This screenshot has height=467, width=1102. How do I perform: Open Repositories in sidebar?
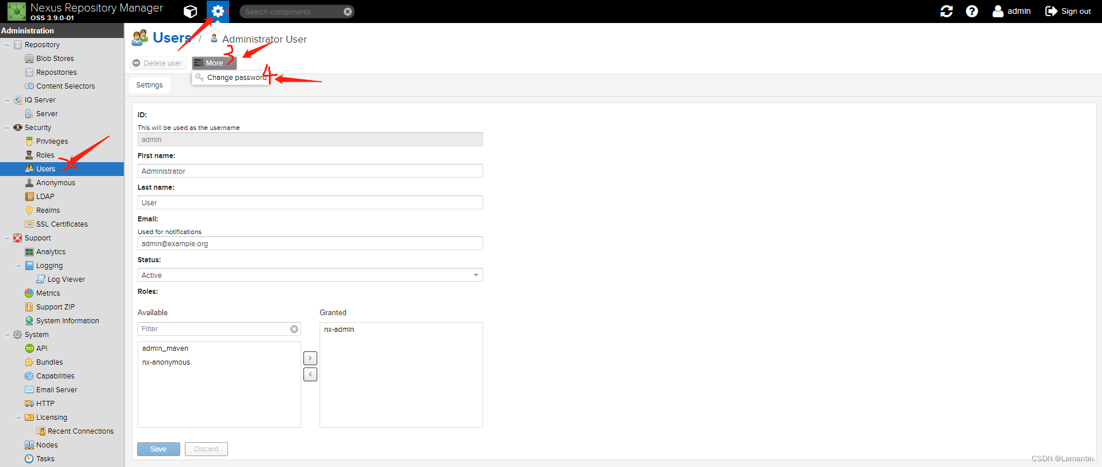(x=56, y=72)
